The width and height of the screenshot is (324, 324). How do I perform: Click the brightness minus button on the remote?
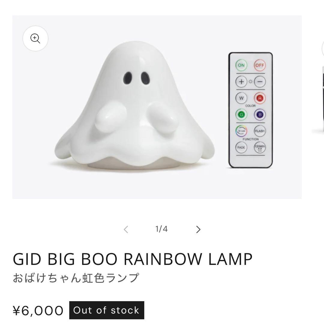(260, 82)
